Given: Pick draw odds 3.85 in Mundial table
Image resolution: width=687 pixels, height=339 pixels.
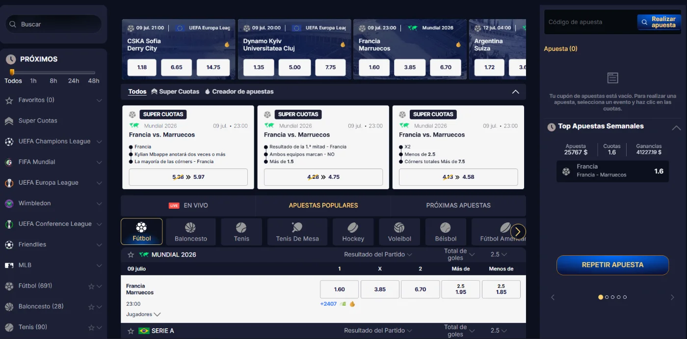Looking at the screenshot, I should 380,290.
